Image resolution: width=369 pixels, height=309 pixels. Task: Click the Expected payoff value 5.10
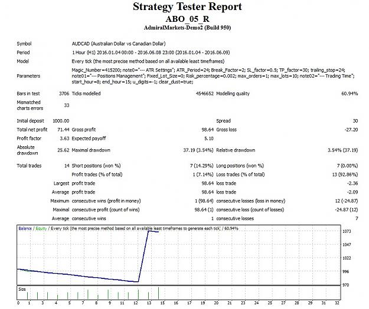(209, 139)
